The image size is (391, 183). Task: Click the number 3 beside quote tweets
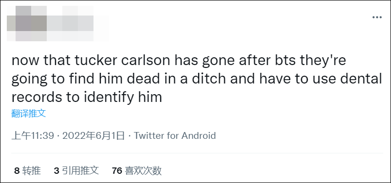click(x=56, y=171)
